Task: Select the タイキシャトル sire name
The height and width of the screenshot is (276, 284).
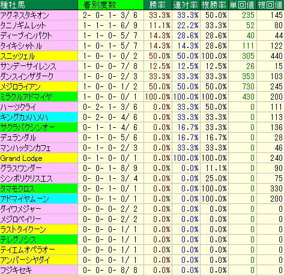Action: [x=21, y=46]
